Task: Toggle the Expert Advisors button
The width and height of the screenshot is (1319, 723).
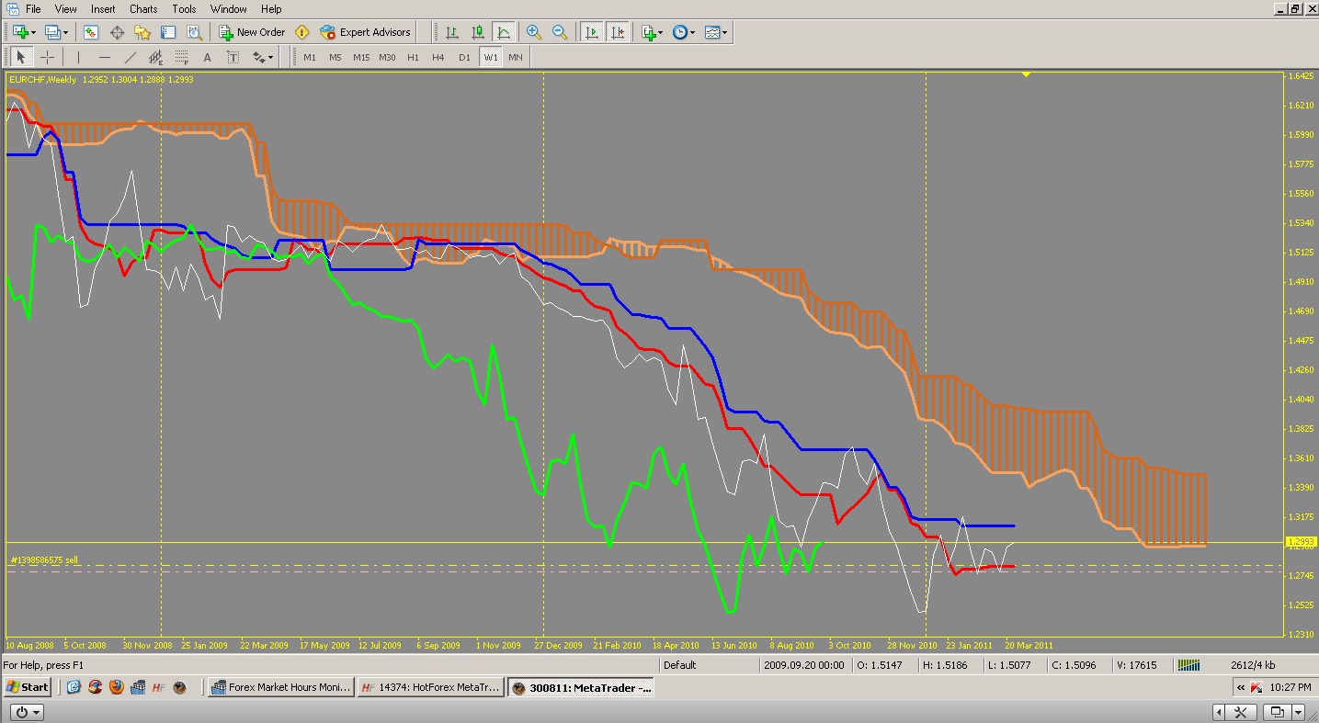Action: tap(365, 32)
